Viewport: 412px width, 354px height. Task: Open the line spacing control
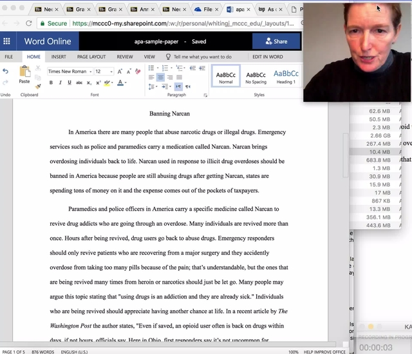click(151, 86)
